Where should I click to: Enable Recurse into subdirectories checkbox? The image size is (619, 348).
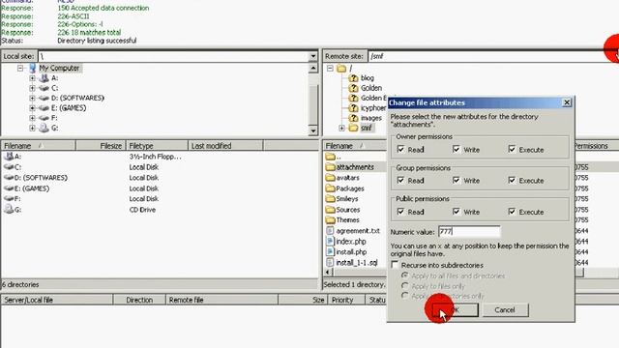[395, 265]
